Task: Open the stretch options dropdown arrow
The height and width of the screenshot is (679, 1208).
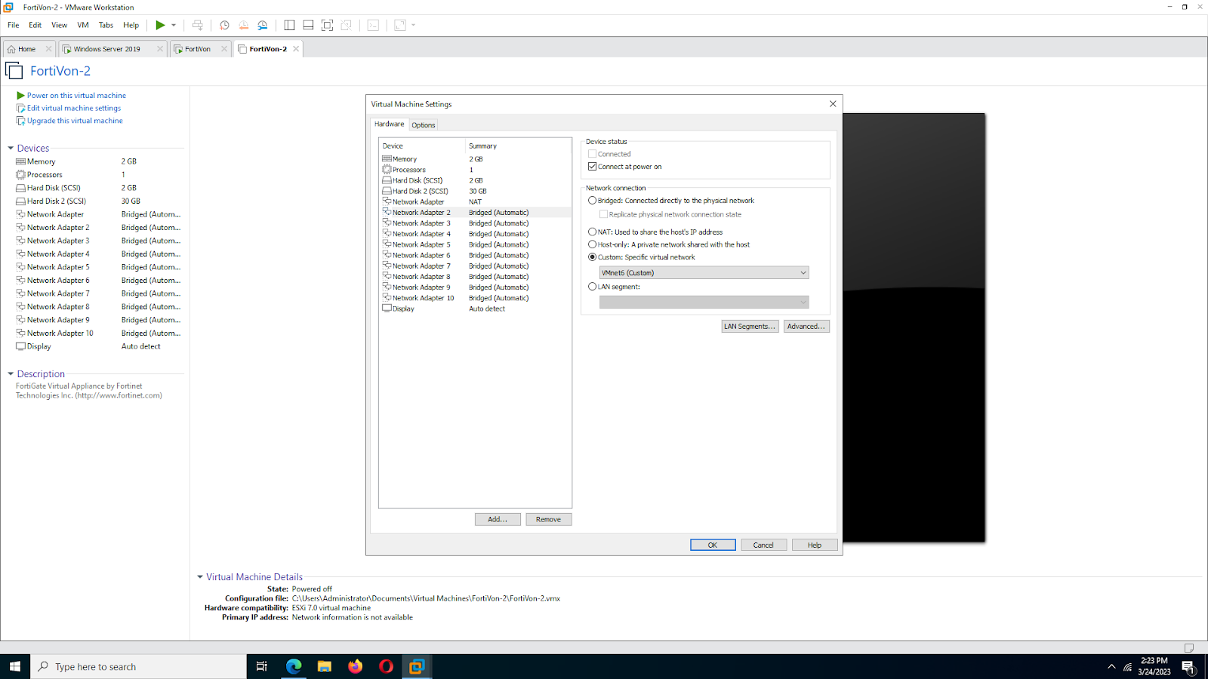Action: pos(414,25)
